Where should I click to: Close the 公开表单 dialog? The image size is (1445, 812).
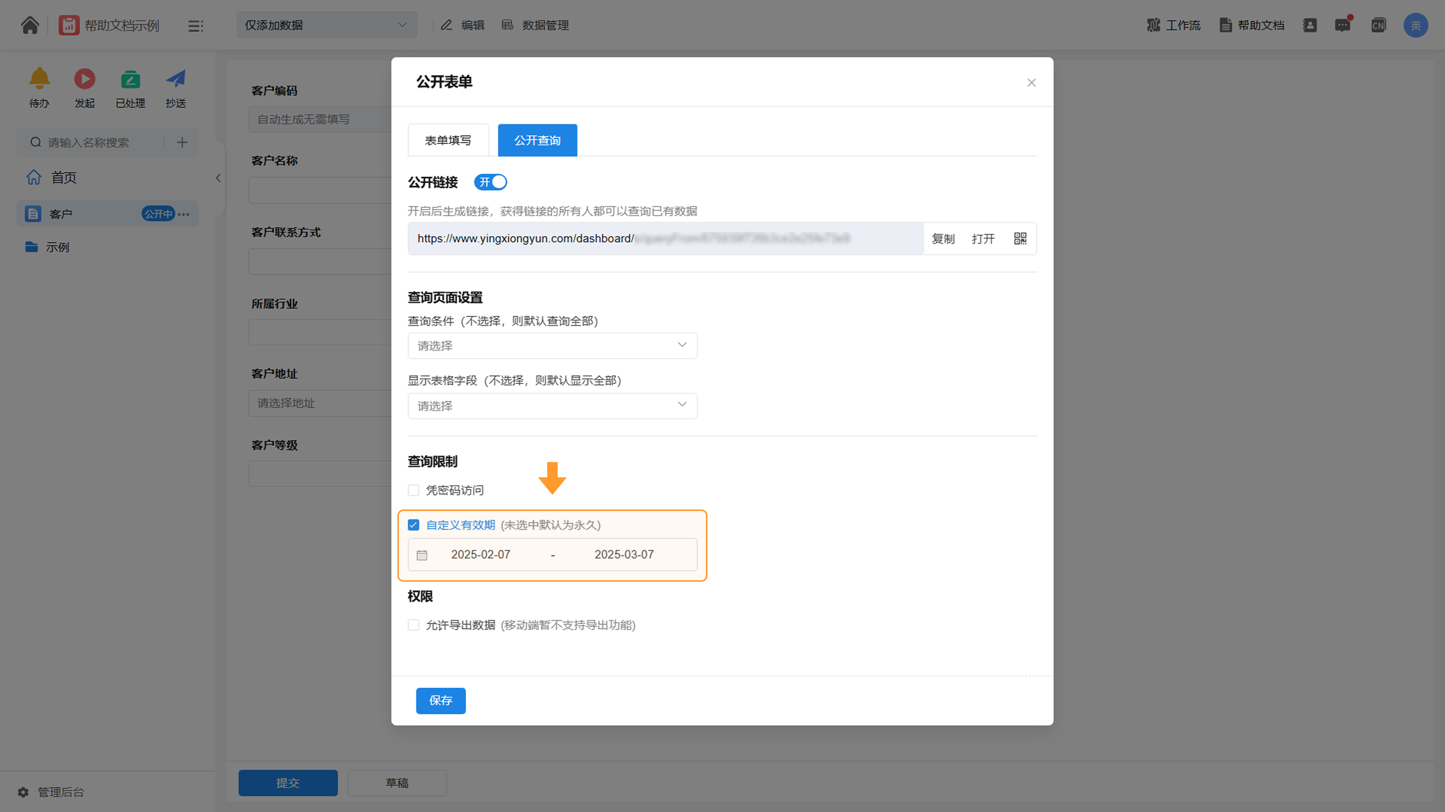coord(1031,83)
